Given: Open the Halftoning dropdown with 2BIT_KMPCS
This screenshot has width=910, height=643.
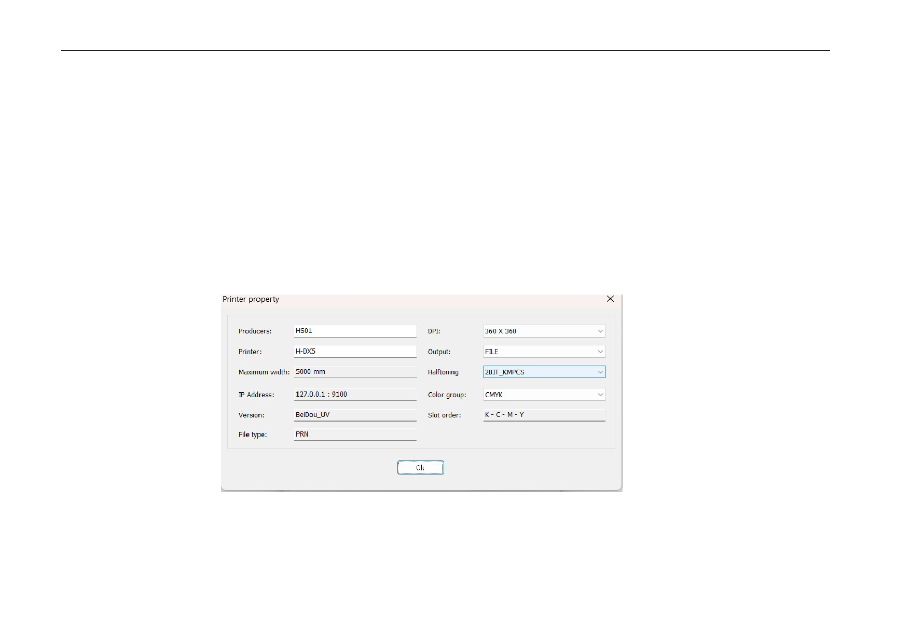Looking at the screenshot, I should [x=544, y=372].
